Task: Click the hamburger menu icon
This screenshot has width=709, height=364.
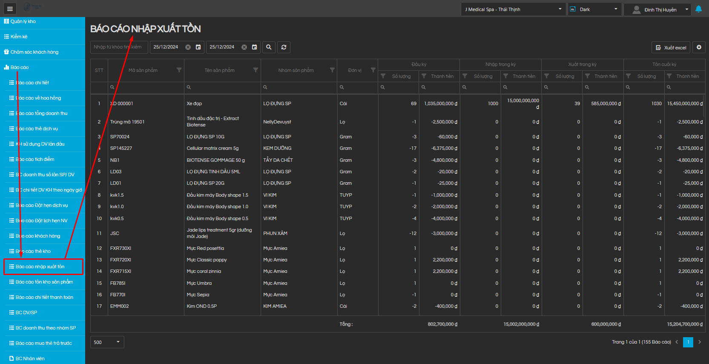Action: (x=10, y=9)
